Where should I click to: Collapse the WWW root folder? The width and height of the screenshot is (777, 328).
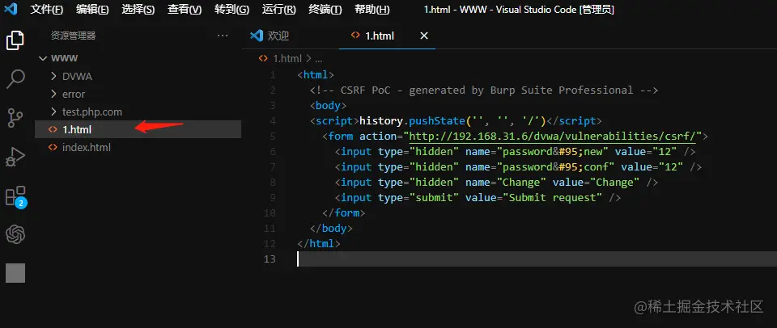tap(43, 58)
